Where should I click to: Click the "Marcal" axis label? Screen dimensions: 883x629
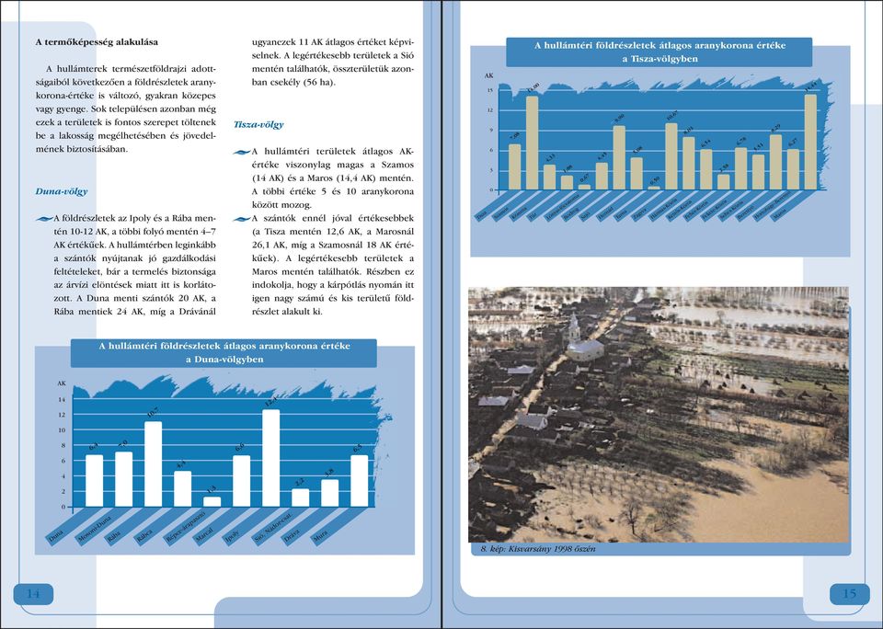203,535
